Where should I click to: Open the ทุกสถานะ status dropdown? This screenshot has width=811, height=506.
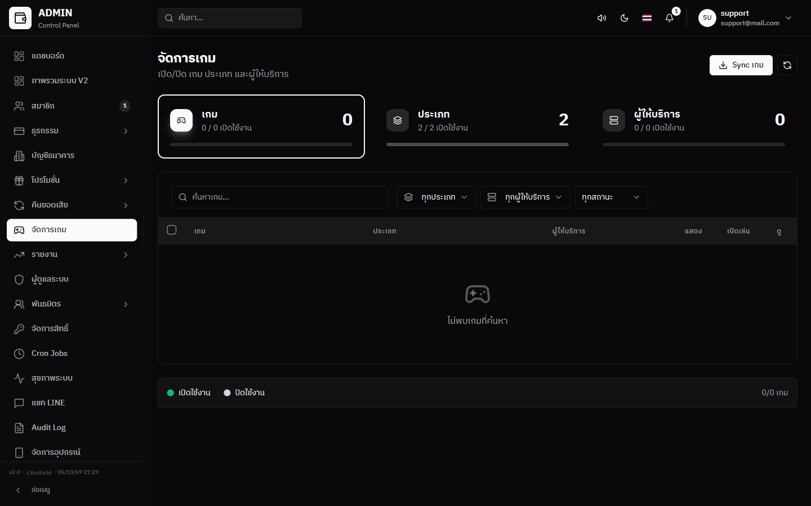(611, 197)
